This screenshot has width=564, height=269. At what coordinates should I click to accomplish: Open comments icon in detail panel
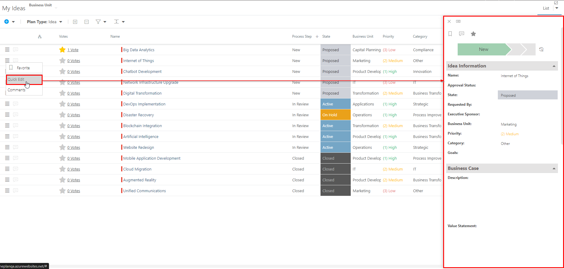[x=462, y=34]
